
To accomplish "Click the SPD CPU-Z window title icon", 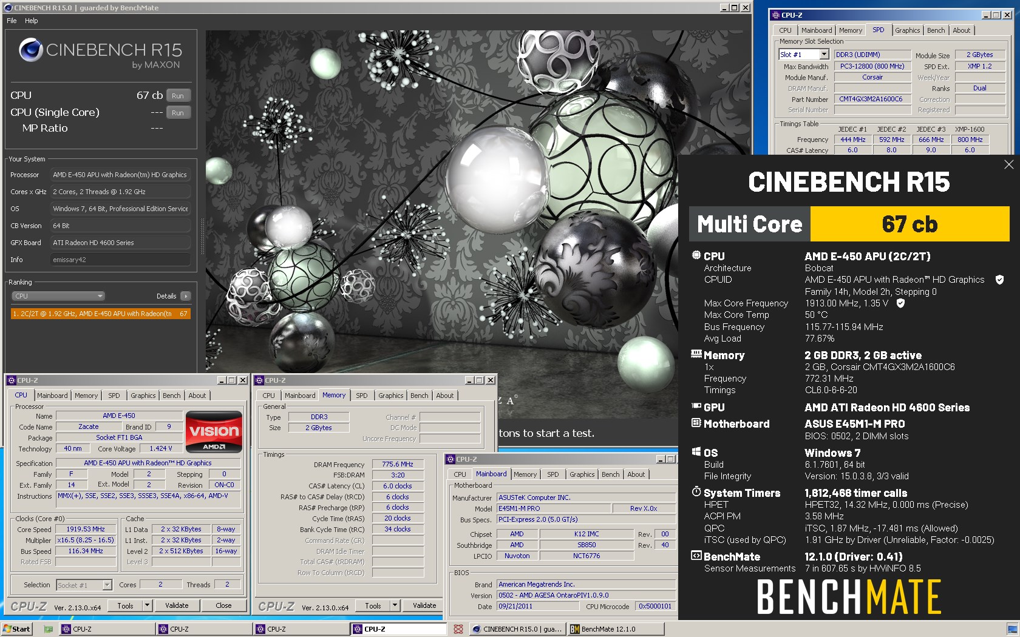I will coord(775,15).
